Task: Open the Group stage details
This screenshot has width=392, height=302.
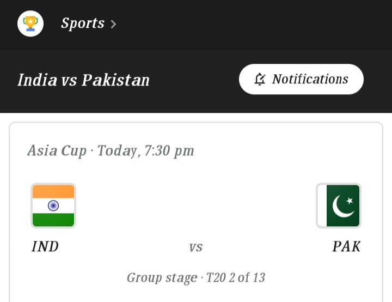Action: (x=162, y=277)
